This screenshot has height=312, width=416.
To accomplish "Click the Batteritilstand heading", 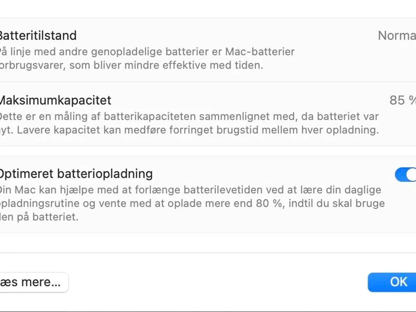I will (38, 35).
